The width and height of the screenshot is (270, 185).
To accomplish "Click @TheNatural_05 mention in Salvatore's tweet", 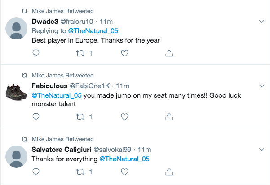I will coord(124,159).
